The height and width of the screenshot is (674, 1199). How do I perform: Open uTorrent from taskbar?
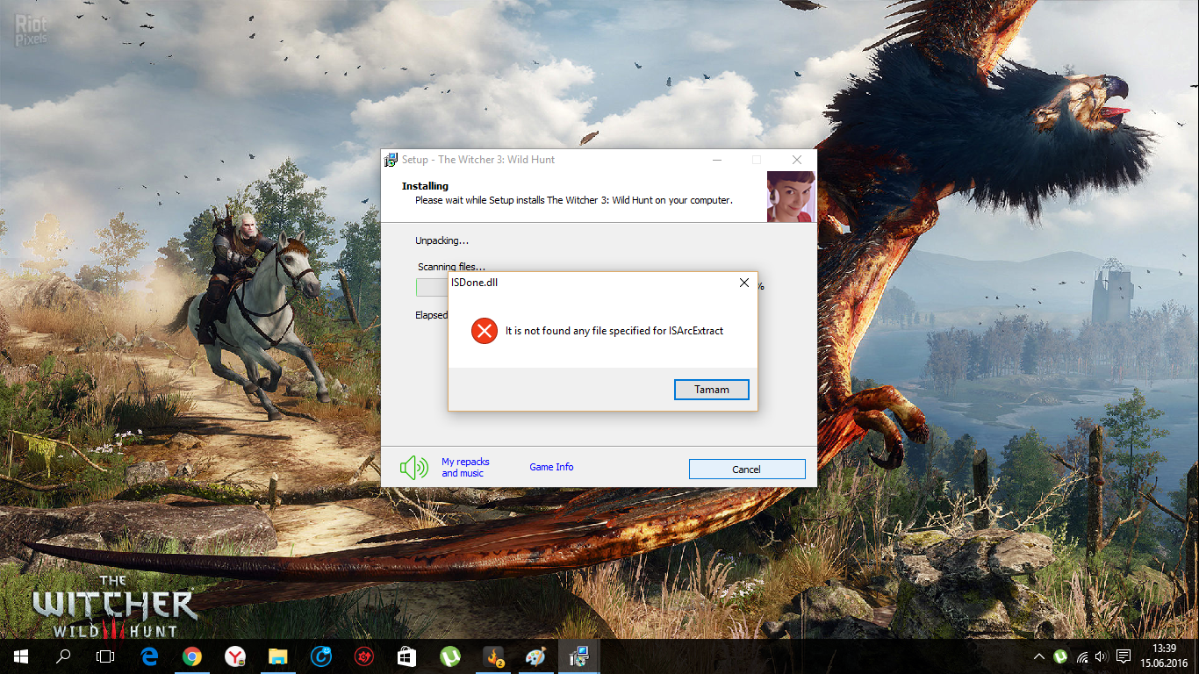coord(449,656)
